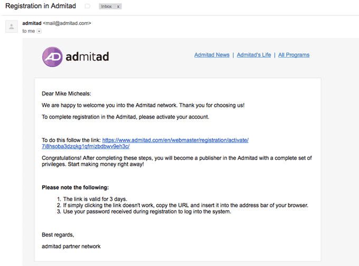Click the purple Admitad AD logo
The image size is (359, 266).
tap(52, 57)
